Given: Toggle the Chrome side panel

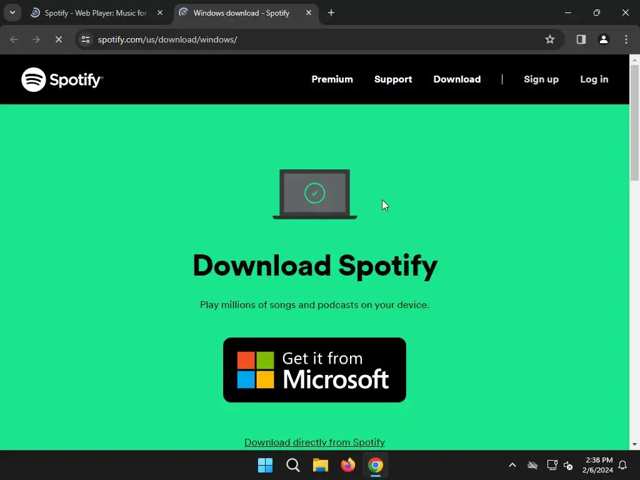Looking at the screenshot, I should (581, 39).
